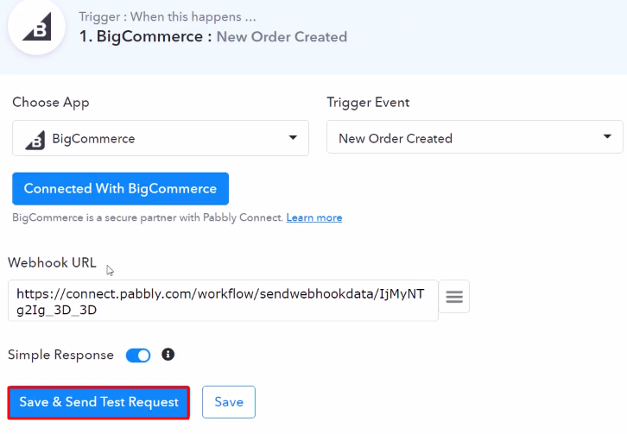
Task: Click the arrow on the Trigger Event dropdown
Action: coord(607,137)
